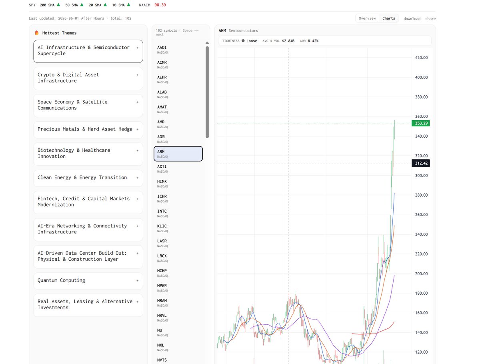This screenshot has height=364, width=480.
Task: Click the download link
Action: click(x=412, y=19)
